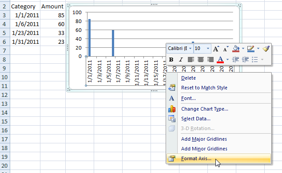Apply shape fill paint bucket
This screenshot has width=282, height=173.
click(x=236, y=49)
